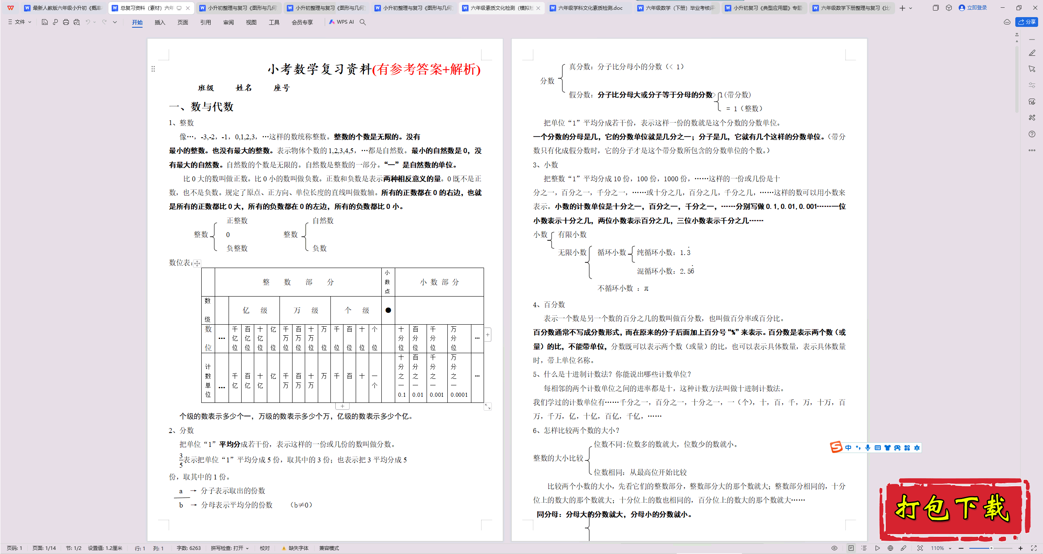Open the settings sliders icon in sidebar
This screenshot has width=1043, height=554.
point(1032,85)
